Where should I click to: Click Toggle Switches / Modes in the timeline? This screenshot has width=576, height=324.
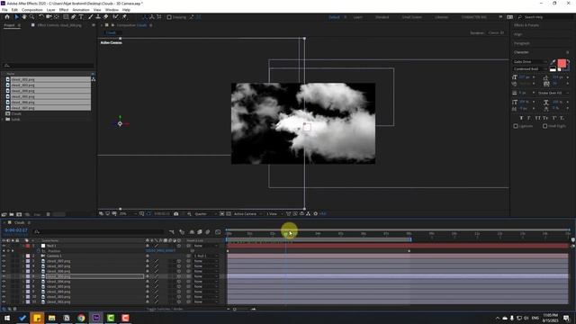165,310
